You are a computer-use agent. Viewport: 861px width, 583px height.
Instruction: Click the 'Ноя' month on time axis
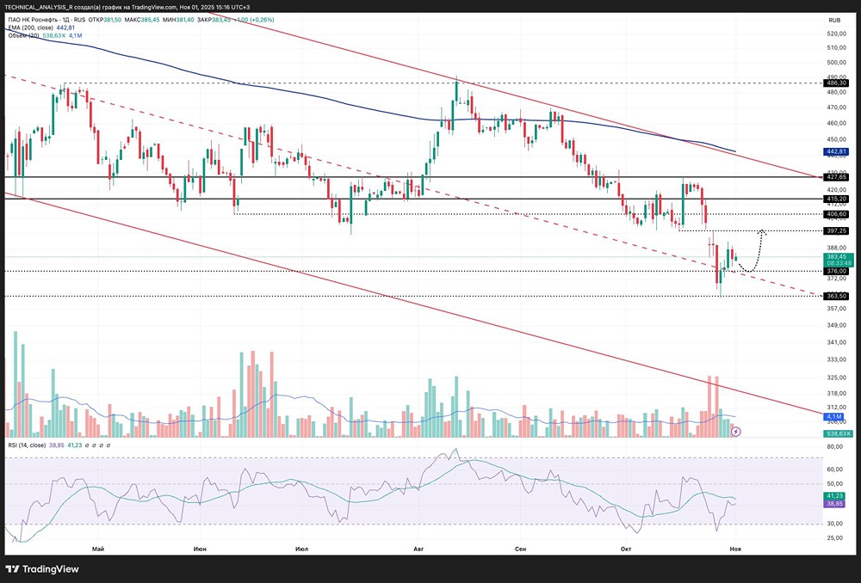coord(734,549)
